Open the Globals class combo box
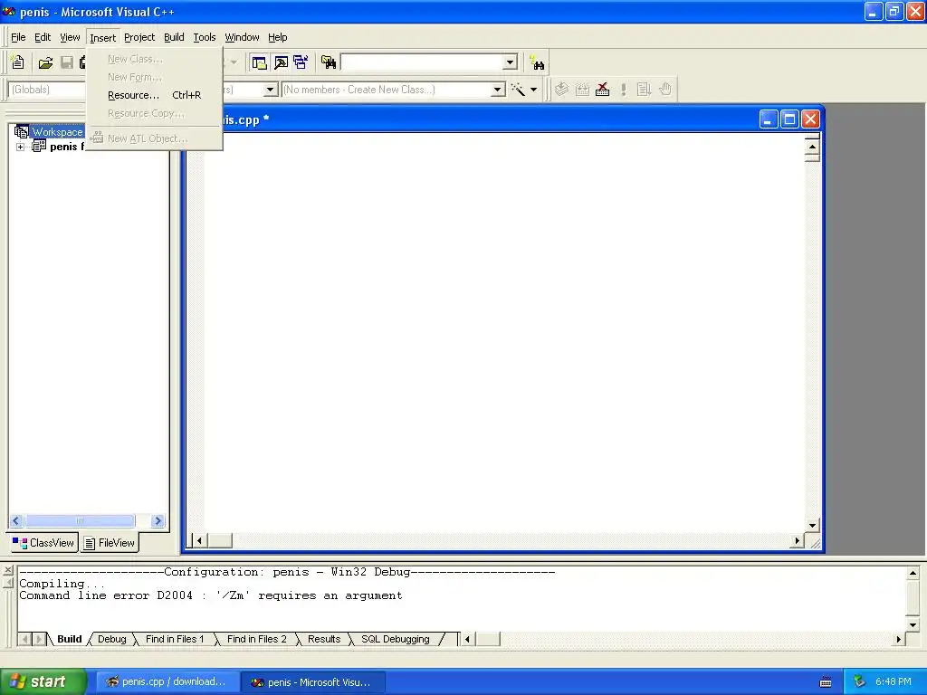 coord(47,90)
